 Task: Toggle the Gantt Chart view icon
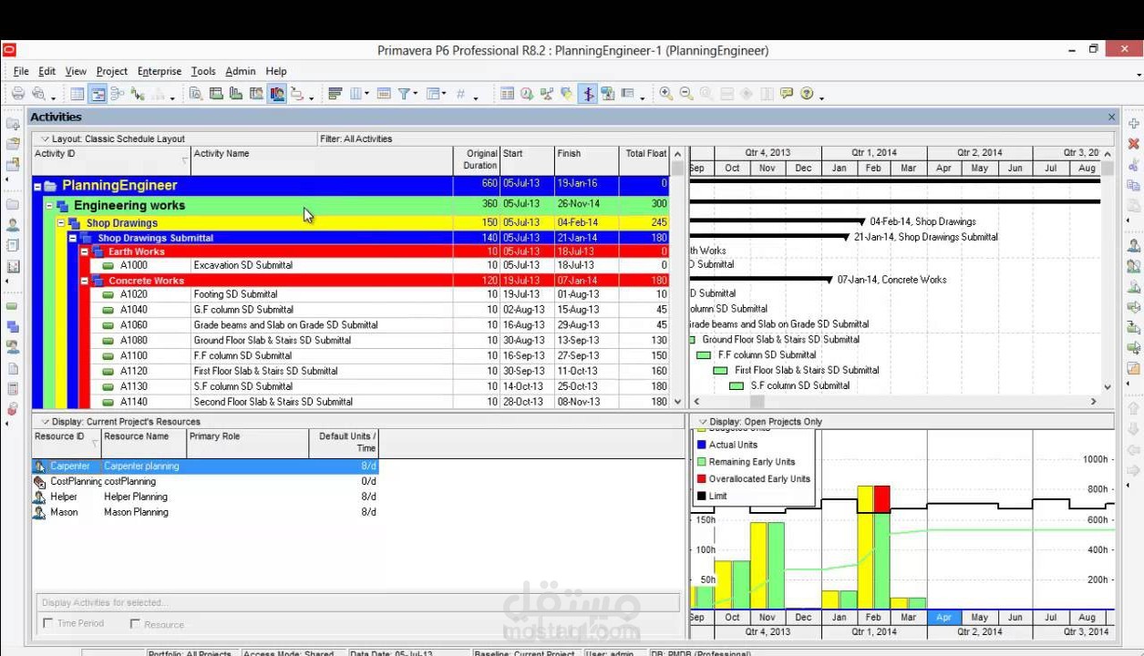tap(98, 93)
